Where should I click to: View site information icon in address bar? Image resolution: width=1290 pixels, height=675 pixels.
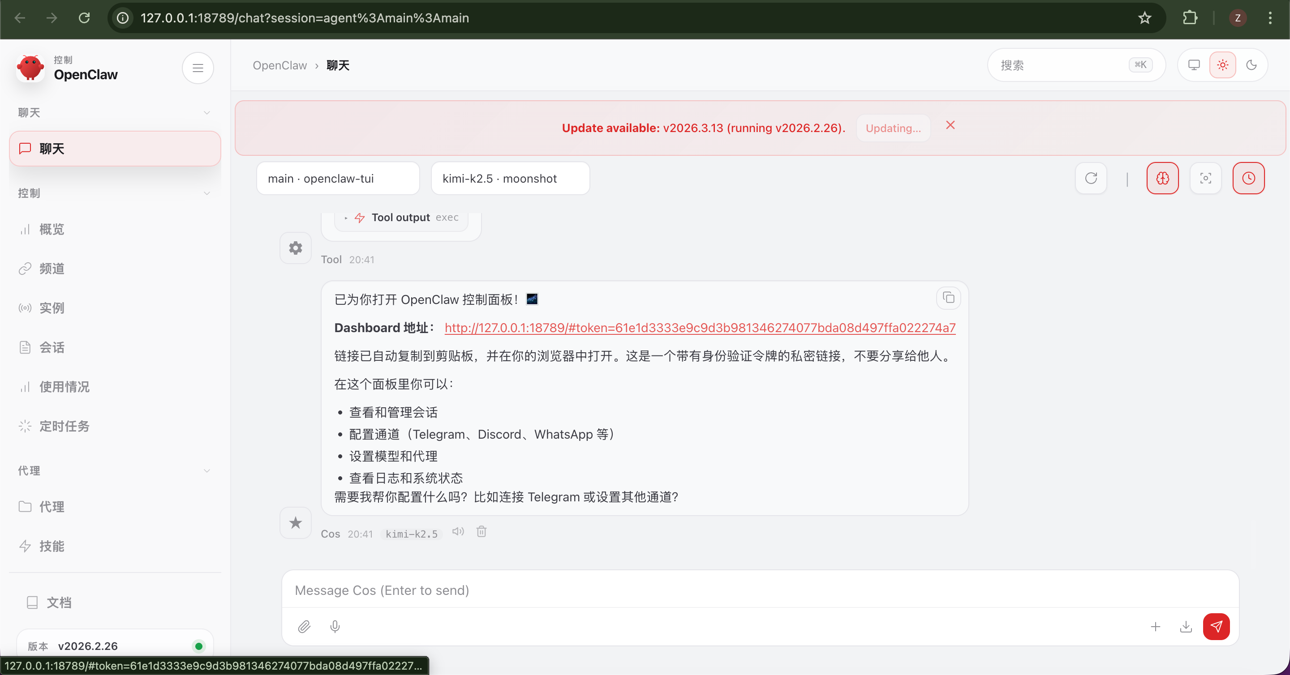click(x=123, y=18)
